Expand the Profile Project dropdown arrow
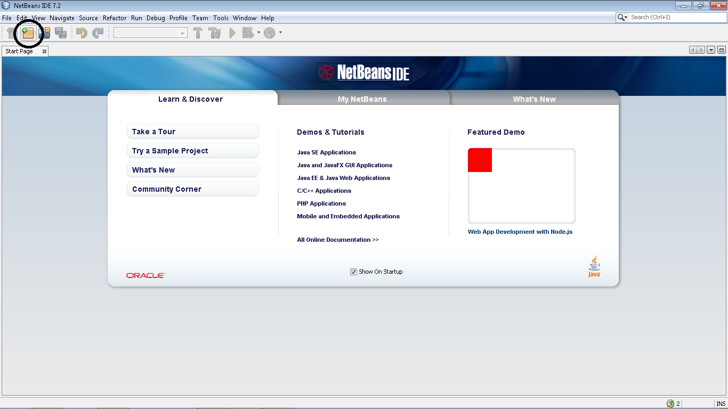728x409 pixels. click(x=280, y=33)
